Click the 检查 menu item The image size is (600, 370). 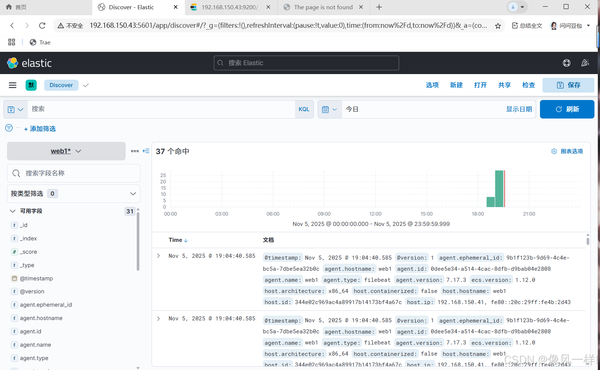tap(528, 85)
